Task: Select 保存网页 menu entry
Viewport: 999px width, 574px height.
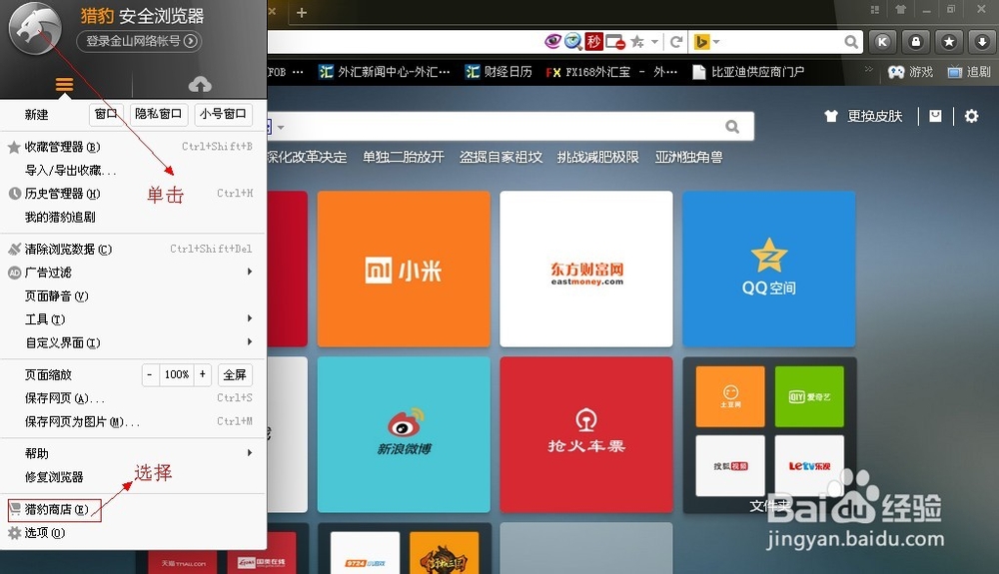Action: [133, 398]
